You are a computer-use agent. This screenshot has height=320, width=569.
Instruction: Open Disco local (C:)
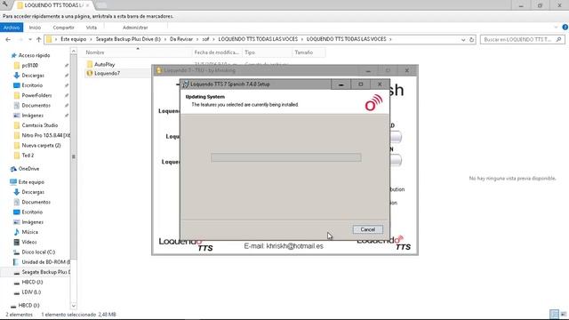click(x=38, y=252)
